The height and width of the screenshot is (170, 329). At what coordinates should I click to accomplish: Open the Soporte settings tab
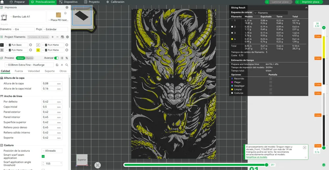50,71
